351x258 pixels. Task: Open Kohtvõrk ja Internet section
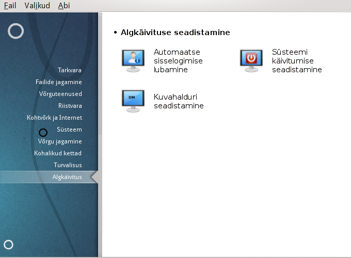[x=54, y=118]
